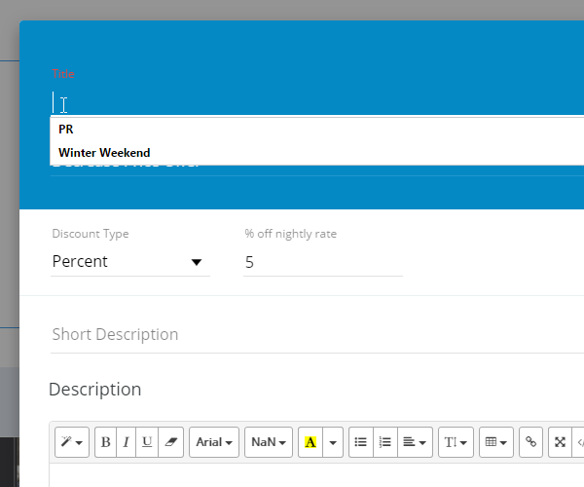584x487 pixels.
Task: Open the Discount Type Percent dropdown
Action: pos(130,262)
